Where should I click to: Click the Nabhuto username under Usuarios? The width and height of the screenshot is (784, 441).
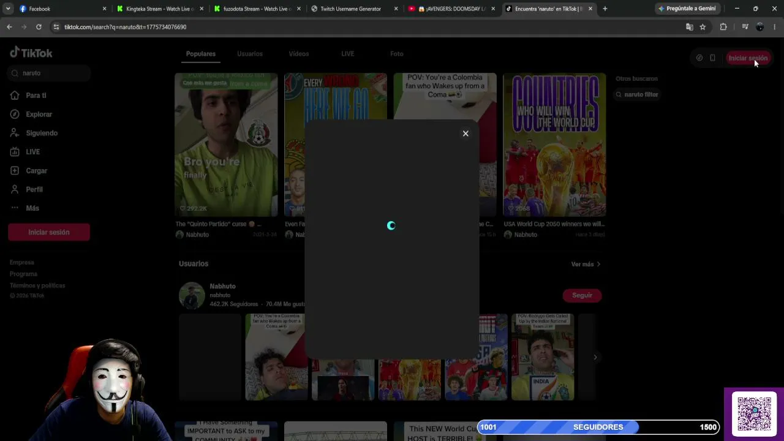click(223, 286)
